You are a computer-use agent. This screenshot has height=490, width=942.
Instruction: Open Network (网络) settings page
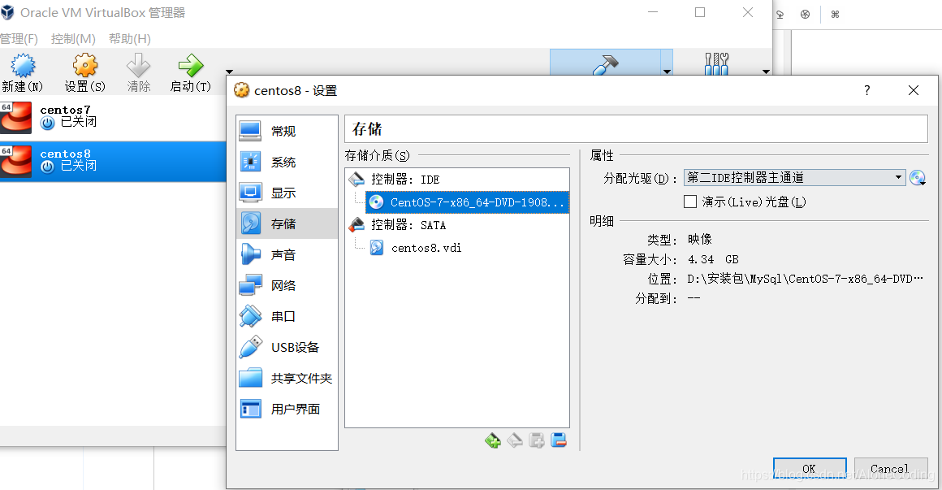(287, 285)
